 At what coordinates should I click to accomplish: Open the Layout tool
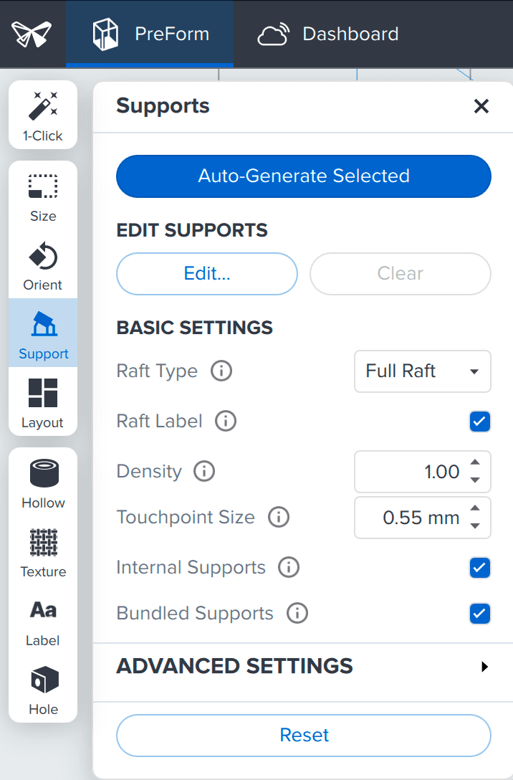click(x=42, y=402)
